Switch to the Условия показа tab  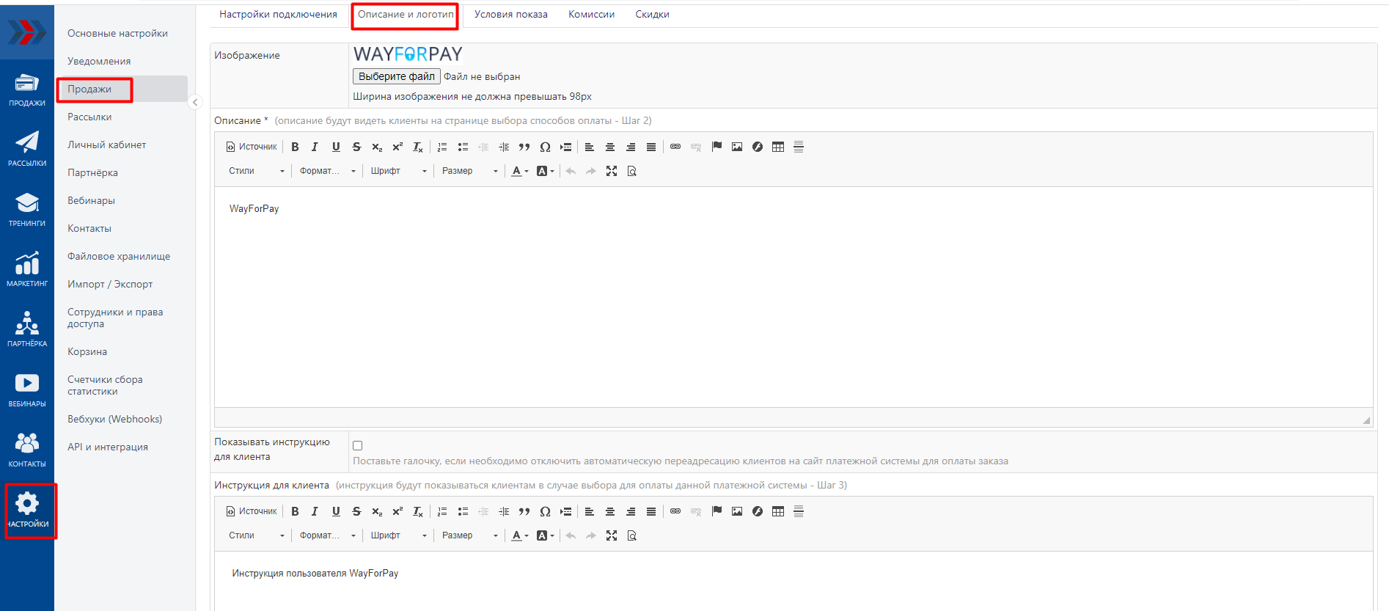510,15
